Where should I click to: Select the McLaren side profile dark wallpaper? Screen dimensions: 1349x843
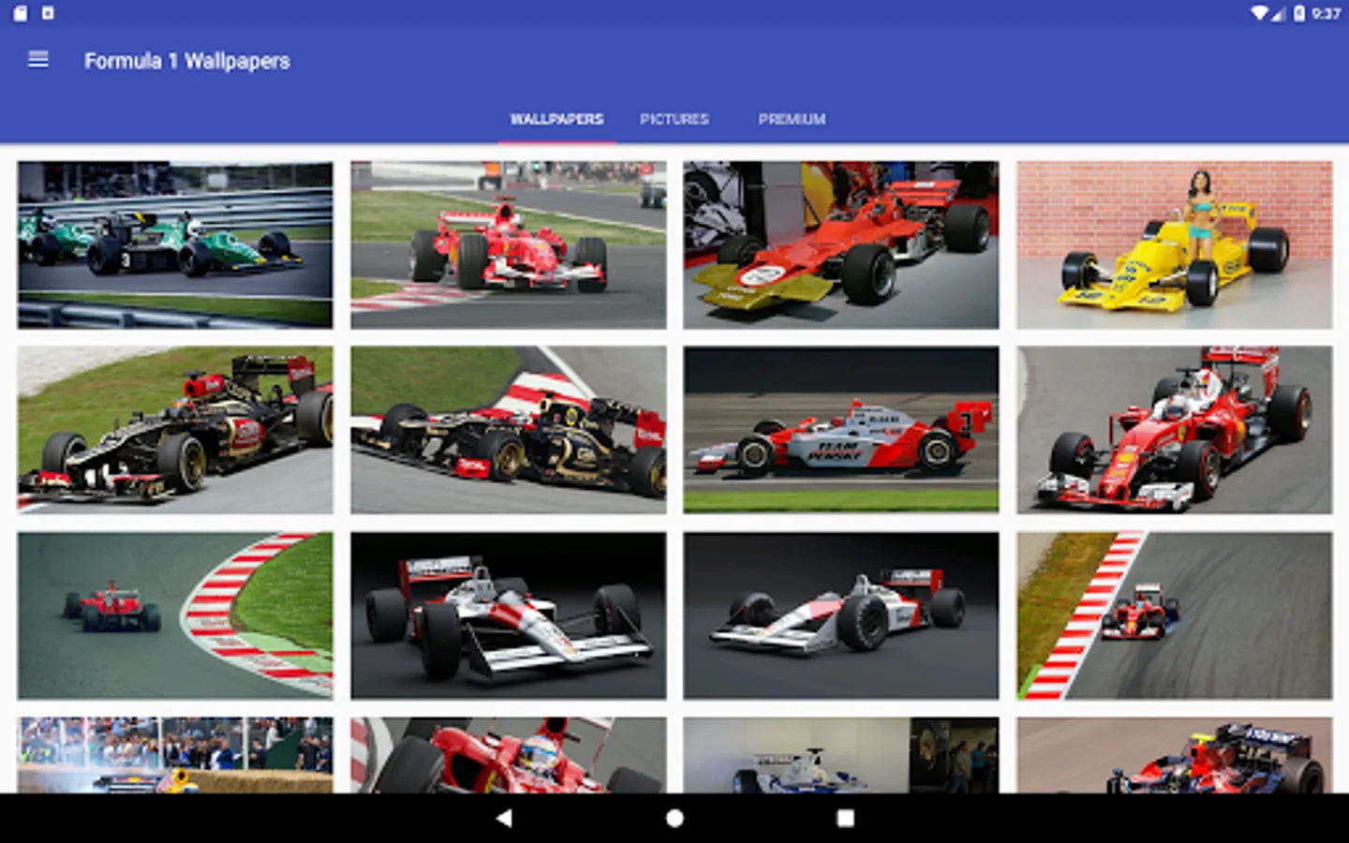pos(841,615)
